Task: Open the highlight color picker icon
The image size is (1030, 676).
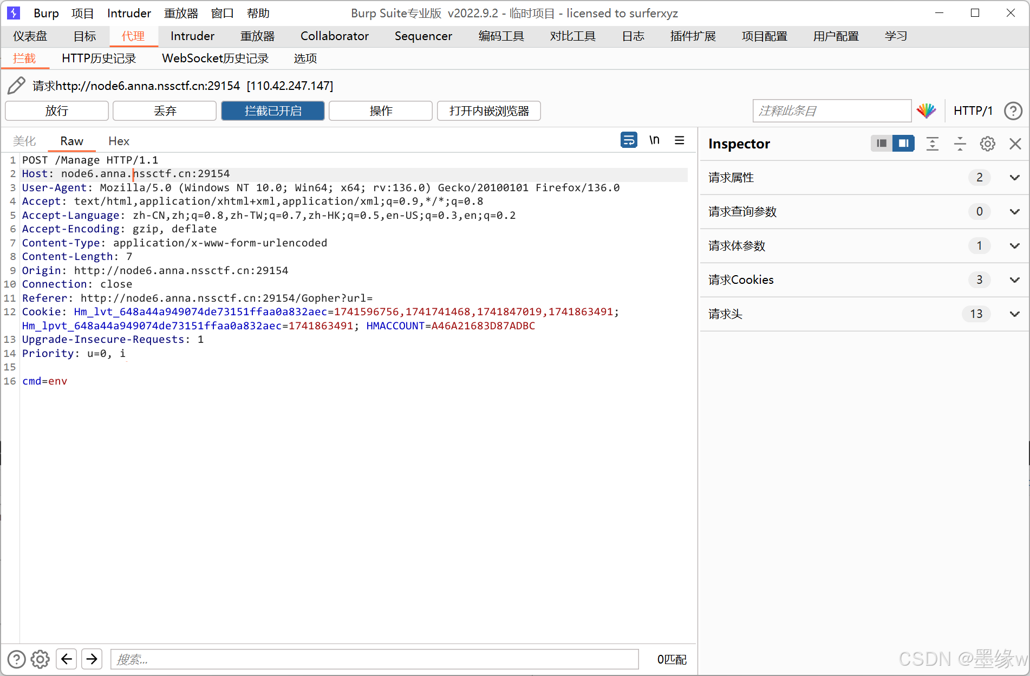Action: [x=927, y=110]
